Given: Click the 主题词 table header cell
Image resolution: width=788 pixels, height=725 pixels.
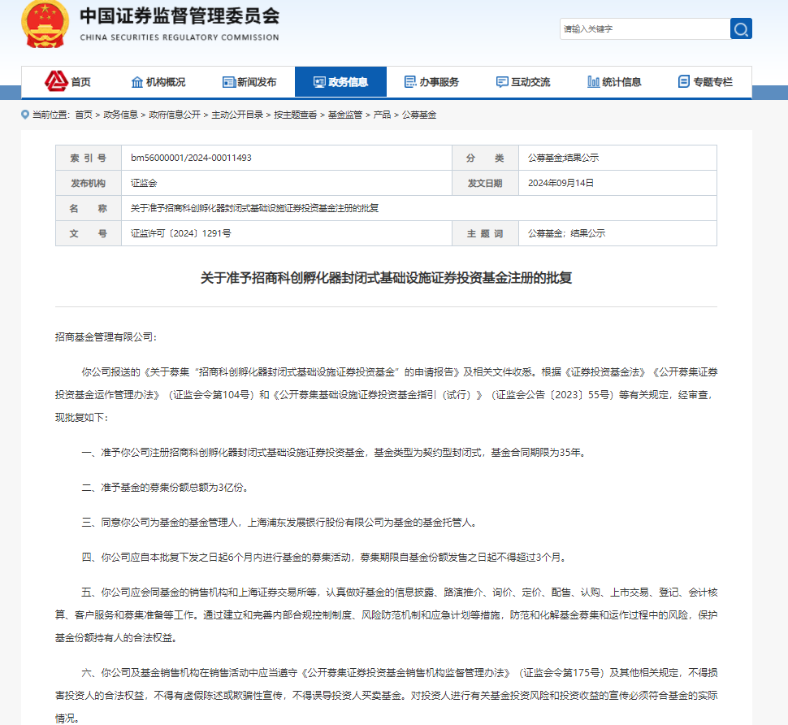Looking at the screenshot, I should tap(485, 233).
